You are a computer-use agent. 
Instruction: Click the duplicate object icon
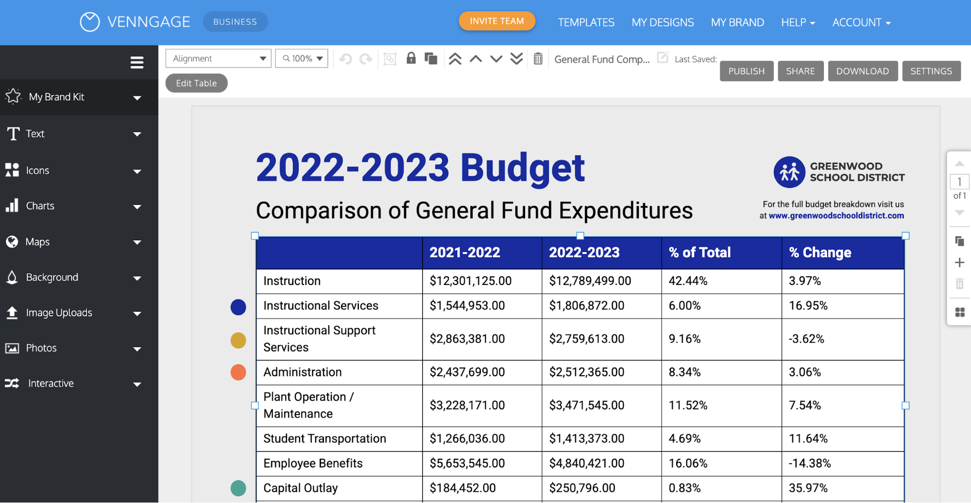(x=431, y=59)
